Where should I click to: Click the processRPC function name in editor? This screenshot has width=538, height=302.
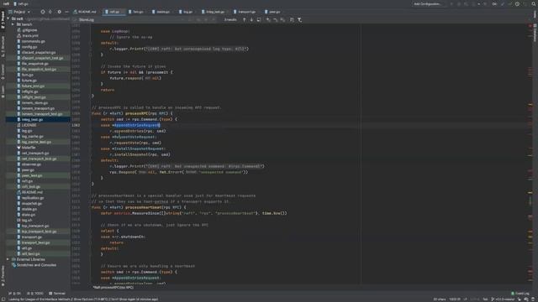pyautogui.click(x=136, y=113)
